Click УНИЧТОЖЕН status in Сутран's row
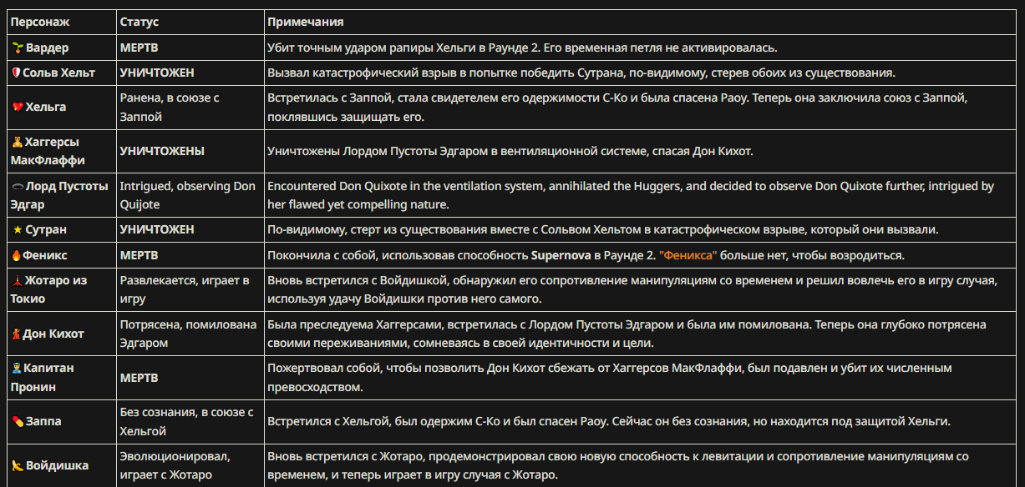 (x=157, y=230)
